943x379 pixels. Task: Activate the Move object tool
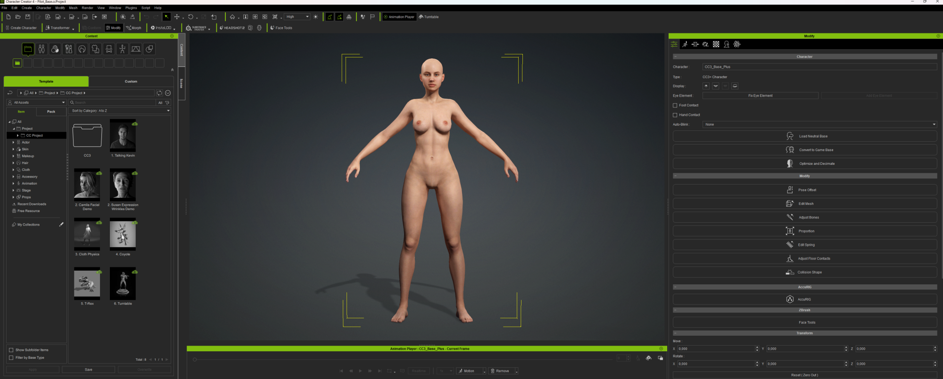[177, 17]
